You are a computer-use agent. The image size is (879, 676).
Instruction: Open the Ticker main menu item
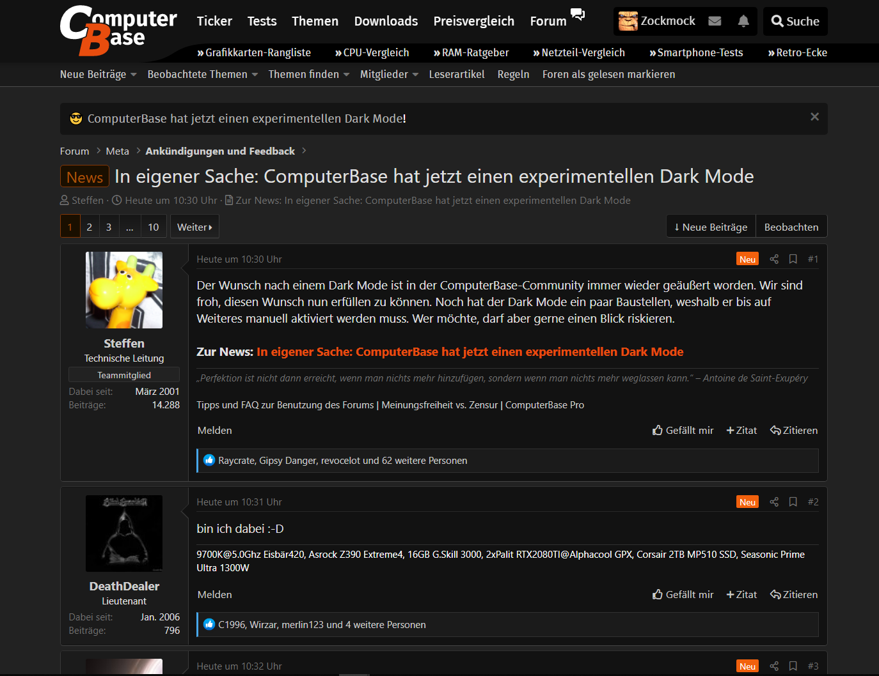[x=214, y=21]
